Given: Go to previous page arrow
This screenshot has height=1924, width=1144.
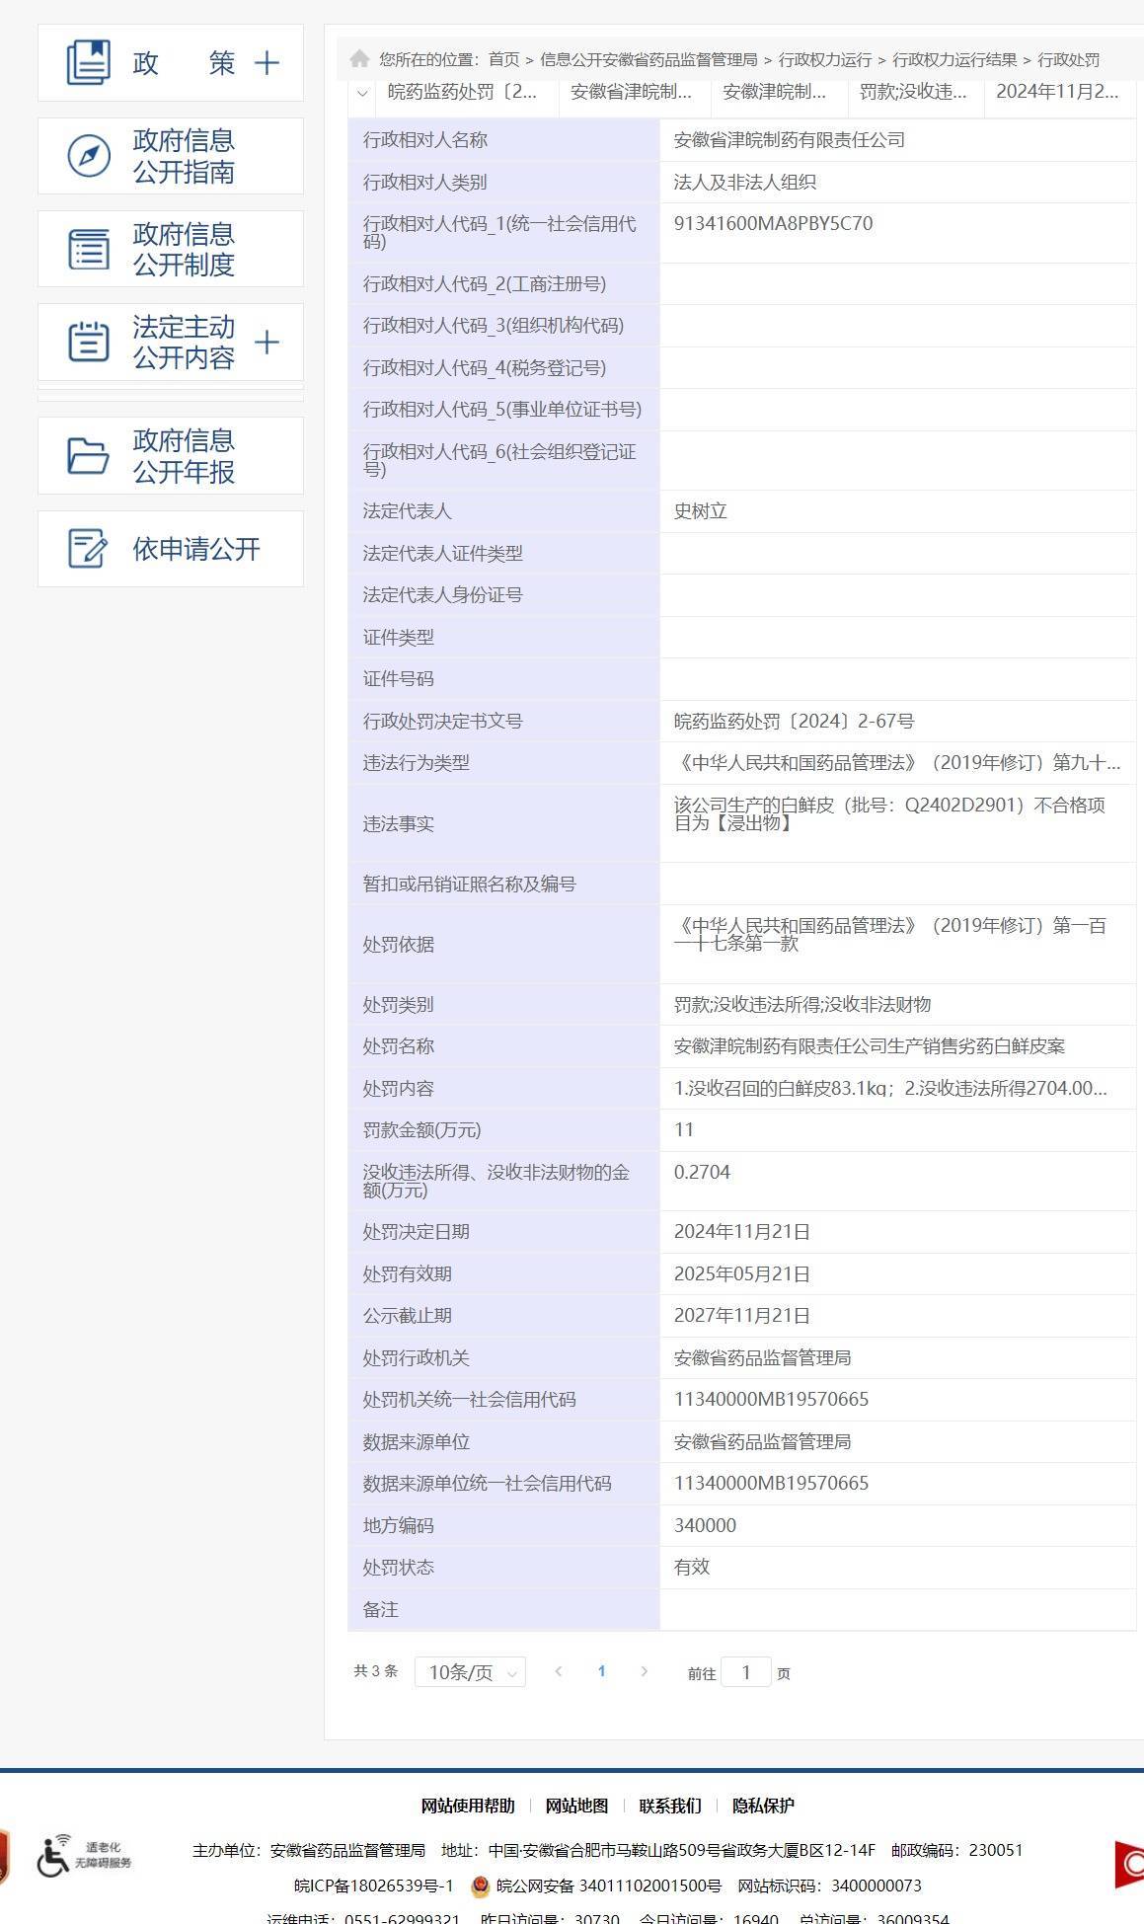Looking at the screenshot, I should coord(559,1671).
